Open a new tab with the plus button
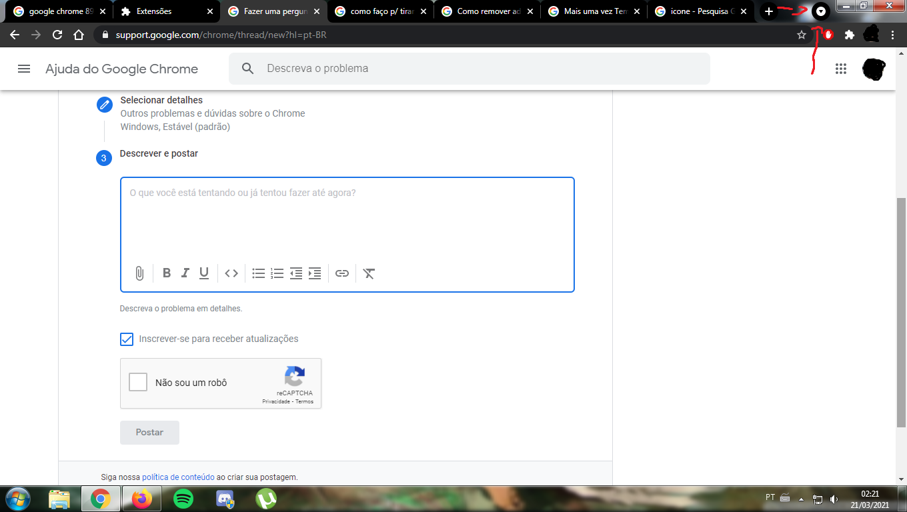This screenshot has height=512, width=907. pyautogui.click(x=769, y=11)
